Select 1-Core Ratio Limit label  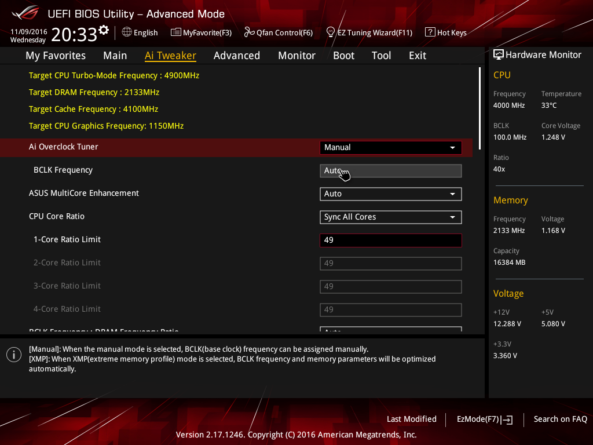pos(67,239)
